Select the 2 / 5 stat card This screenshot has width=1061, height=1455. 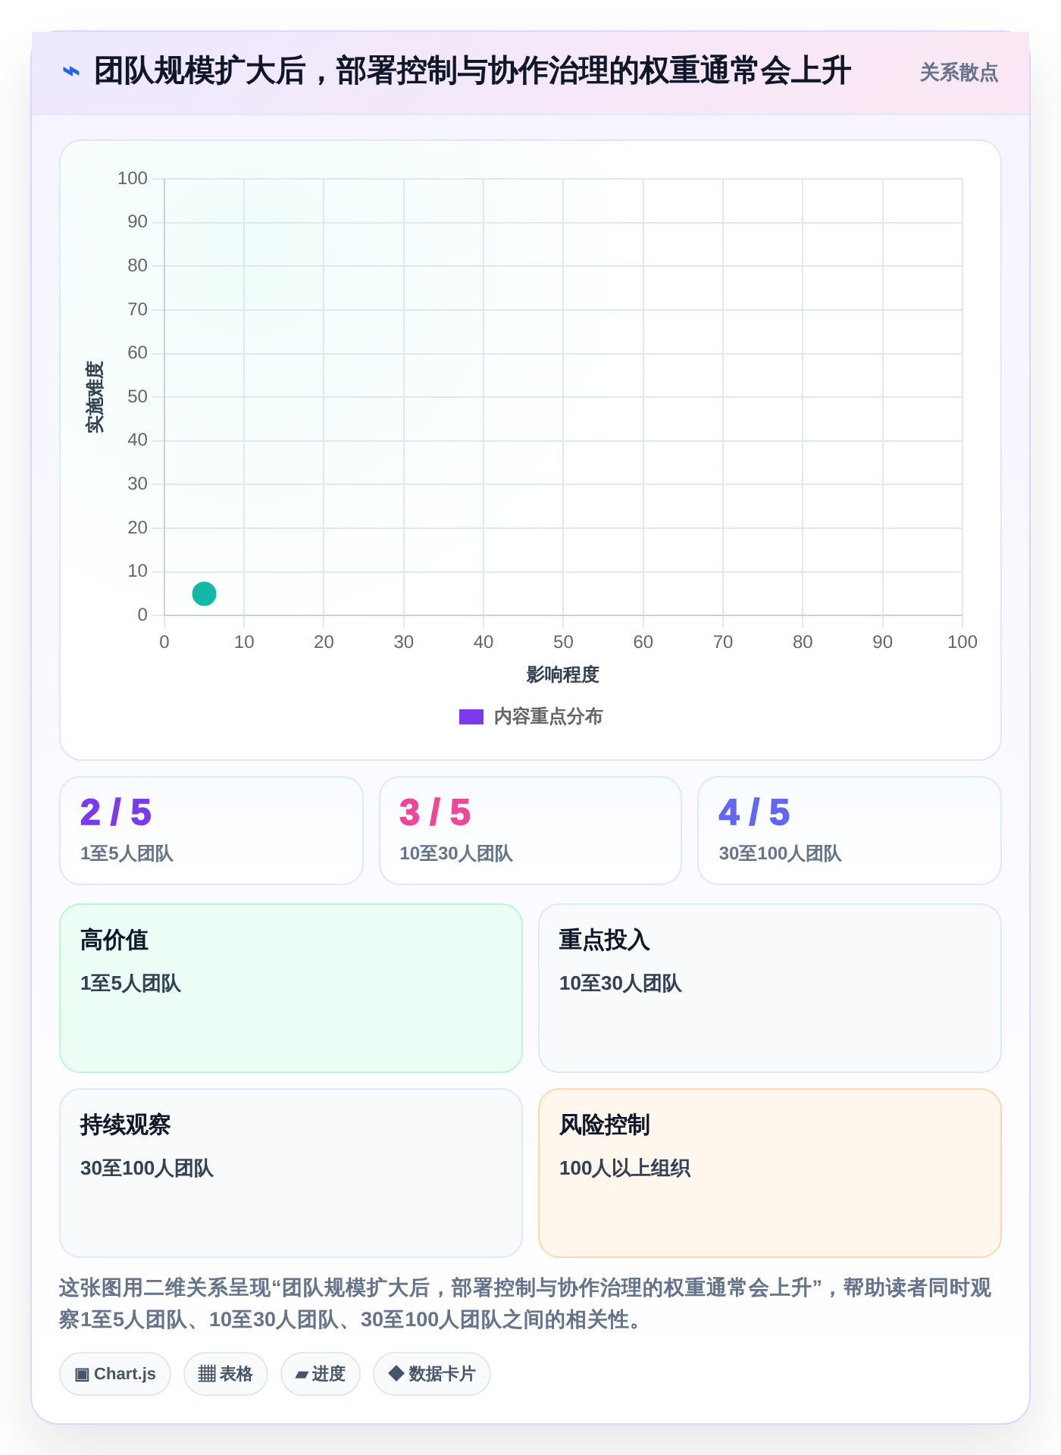211,831
